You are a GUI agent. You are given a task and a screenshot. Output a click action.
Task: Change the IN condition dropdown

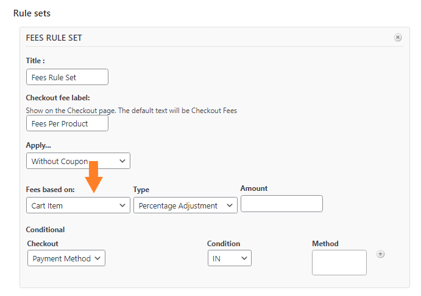click(230, 258)
